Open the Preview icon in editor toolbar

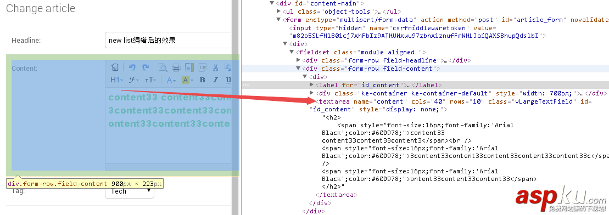pos(163,67)
